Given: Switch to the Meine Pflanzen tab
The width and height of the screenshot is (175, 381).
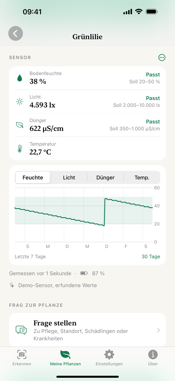Looking at the screenshot, I should point(65,358).
